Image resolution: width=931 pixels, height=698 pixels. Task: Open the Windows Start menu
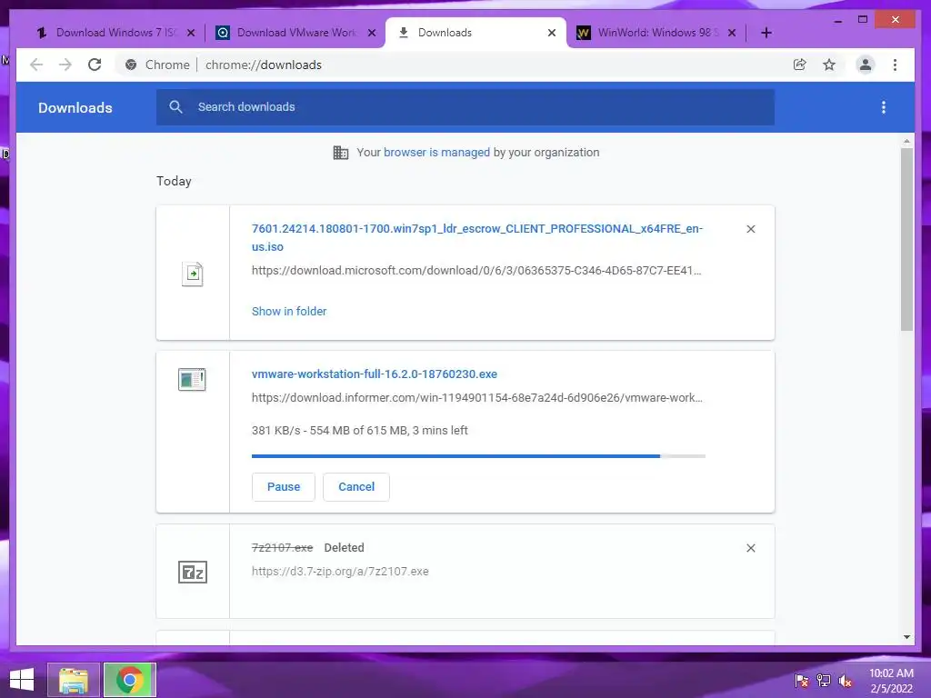[22, 680]
